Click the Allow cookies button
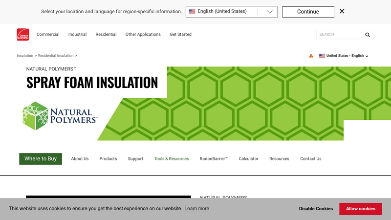Viewport: 391px width, 220px height. pos(361,209)
